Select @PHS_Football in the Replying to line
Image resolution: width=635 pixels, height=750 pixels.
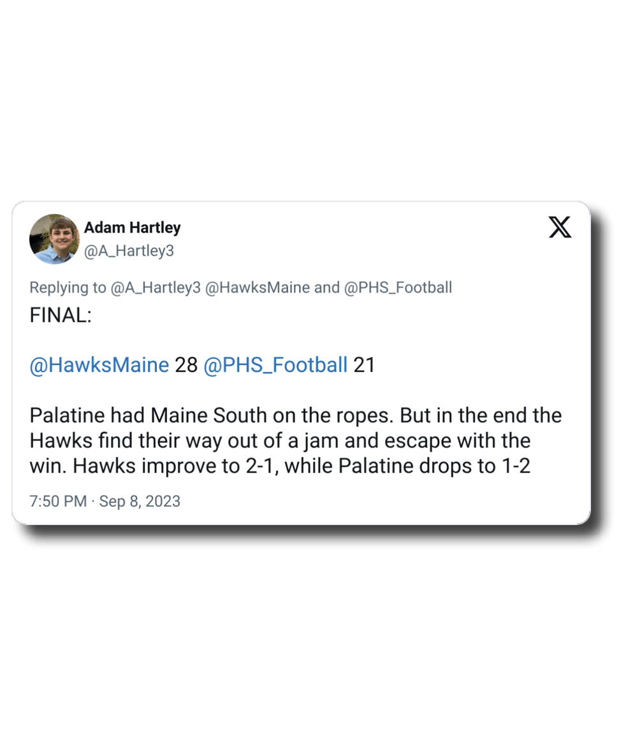pyautogui.click(x=398, y=287)
